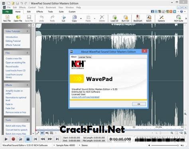Switch to the Effects ribbon tab
The width and height of the screenshot is (189, 149).
pos(39,12)
